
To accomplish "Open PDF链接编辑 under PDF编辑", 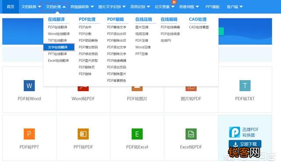I will point(117,60).
